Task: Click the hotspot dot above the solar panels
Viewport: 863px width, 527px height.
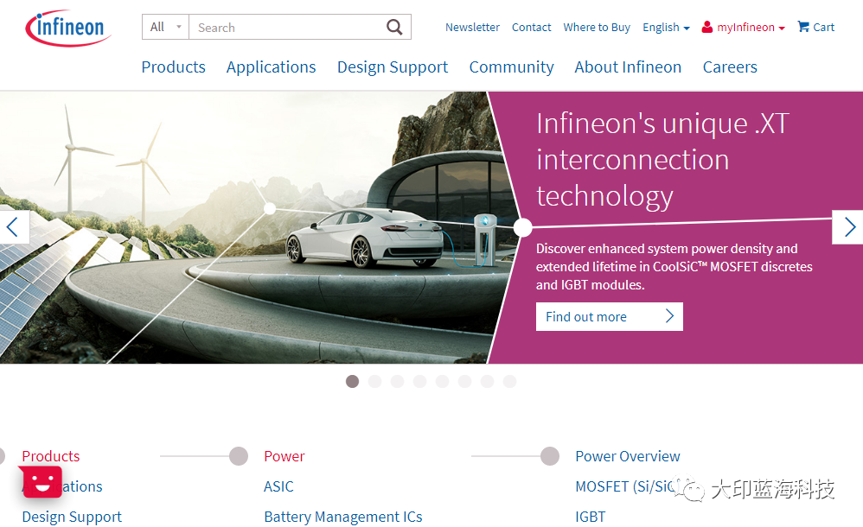Action: 270,208
